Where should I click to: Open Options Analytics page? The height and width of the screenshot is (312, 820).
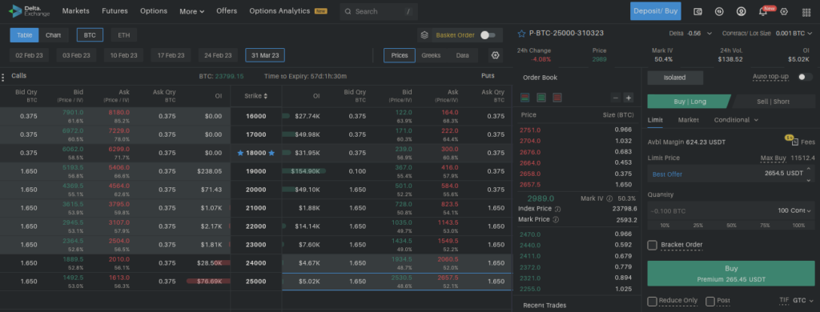279,11
